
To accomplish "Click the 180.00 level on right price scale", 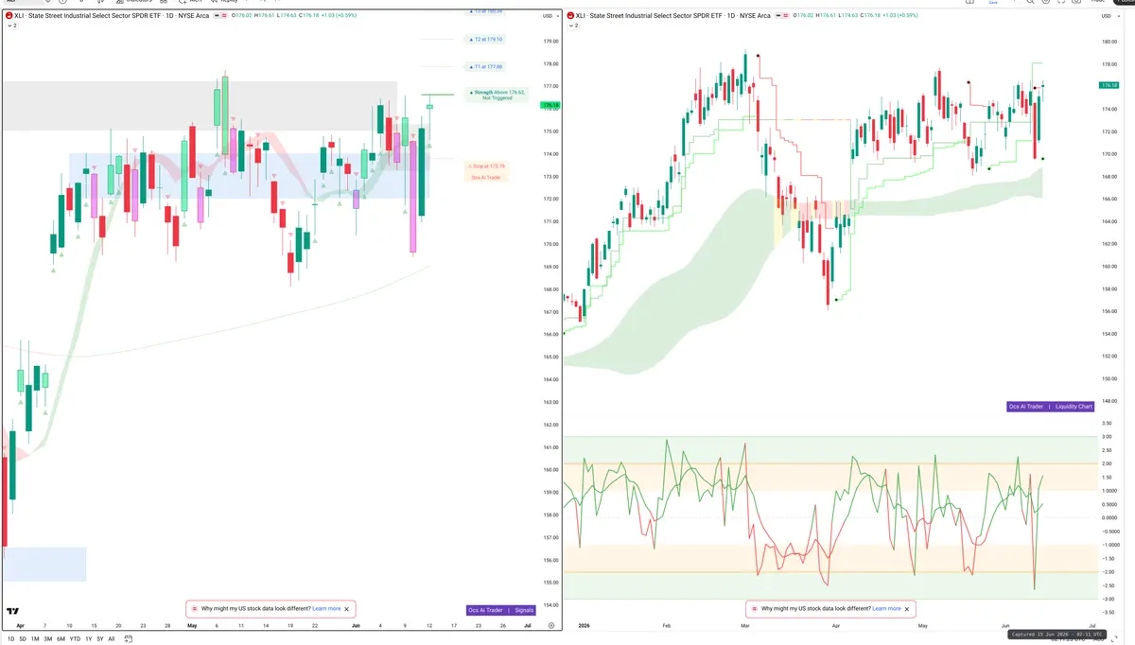I will (1109, 42).
